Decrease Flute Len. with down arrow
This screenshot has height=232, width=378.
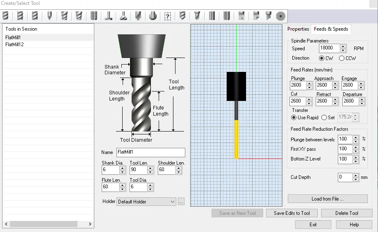pos(122,189)
